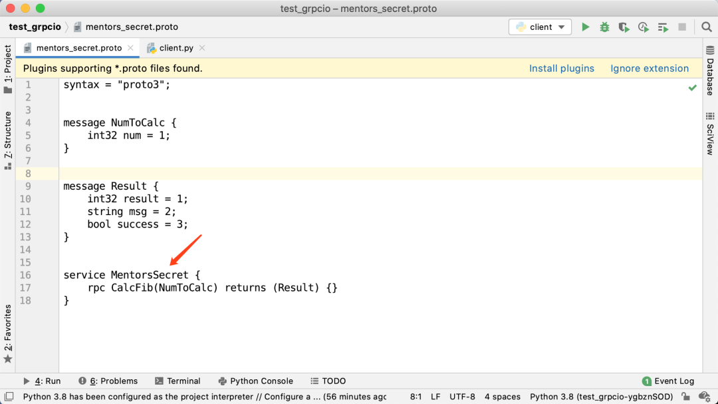Launch the profiler run icon

[x=644, y=27]
